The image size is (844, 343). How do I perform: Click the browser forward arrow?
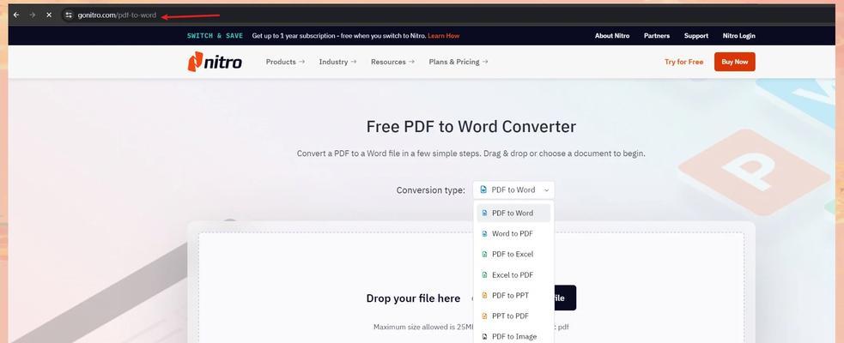pyautogui.click(x=33, y=15)
